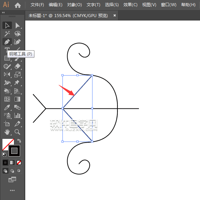Go to the Home screen

(18, 5)
